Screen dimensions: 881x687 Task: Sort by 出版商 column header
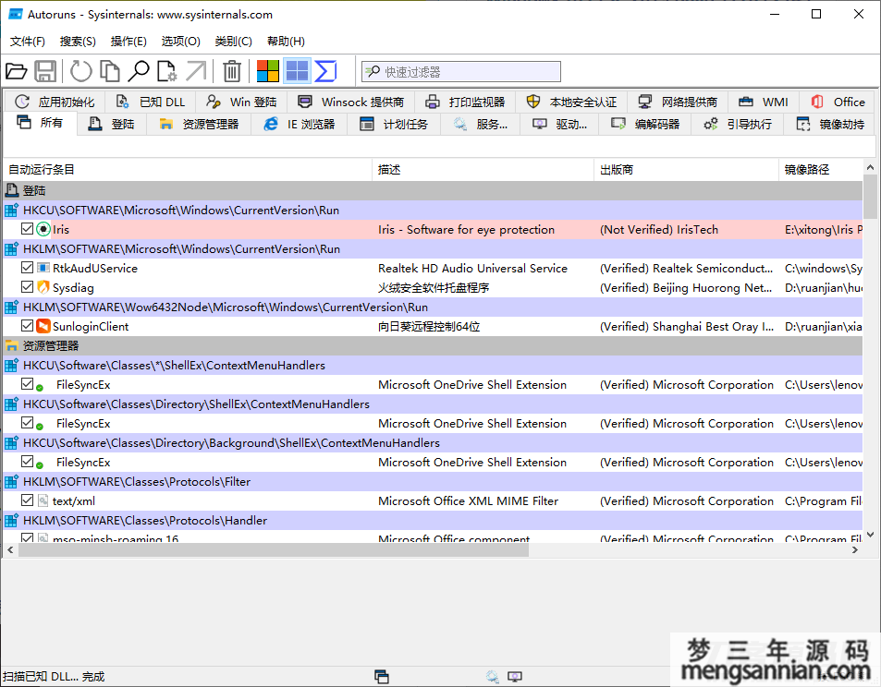[x=687, y=170]
